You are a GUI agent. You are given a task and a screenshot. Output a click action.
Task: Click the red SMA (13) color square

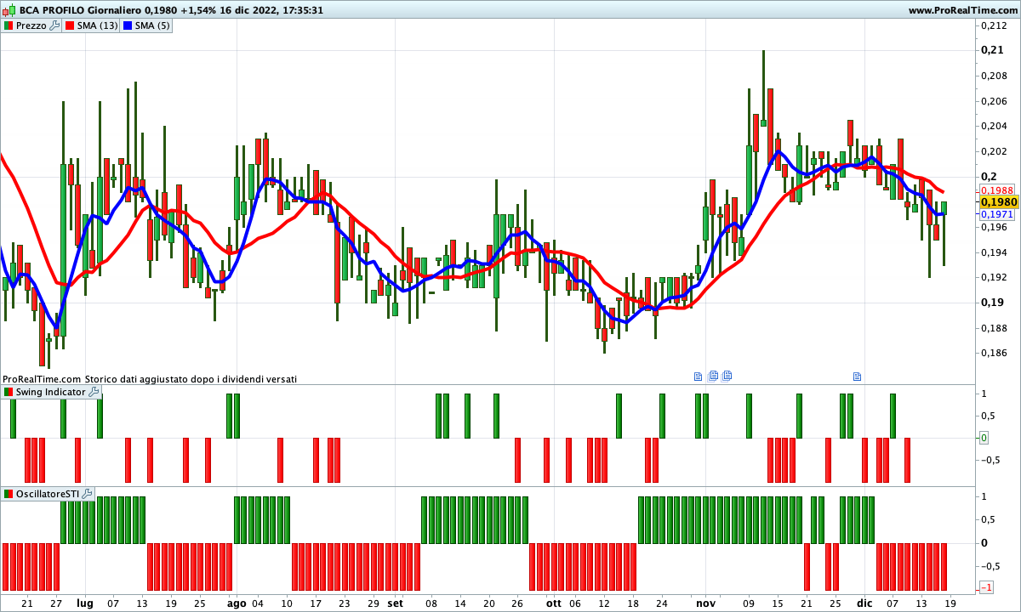pos(71,25)
